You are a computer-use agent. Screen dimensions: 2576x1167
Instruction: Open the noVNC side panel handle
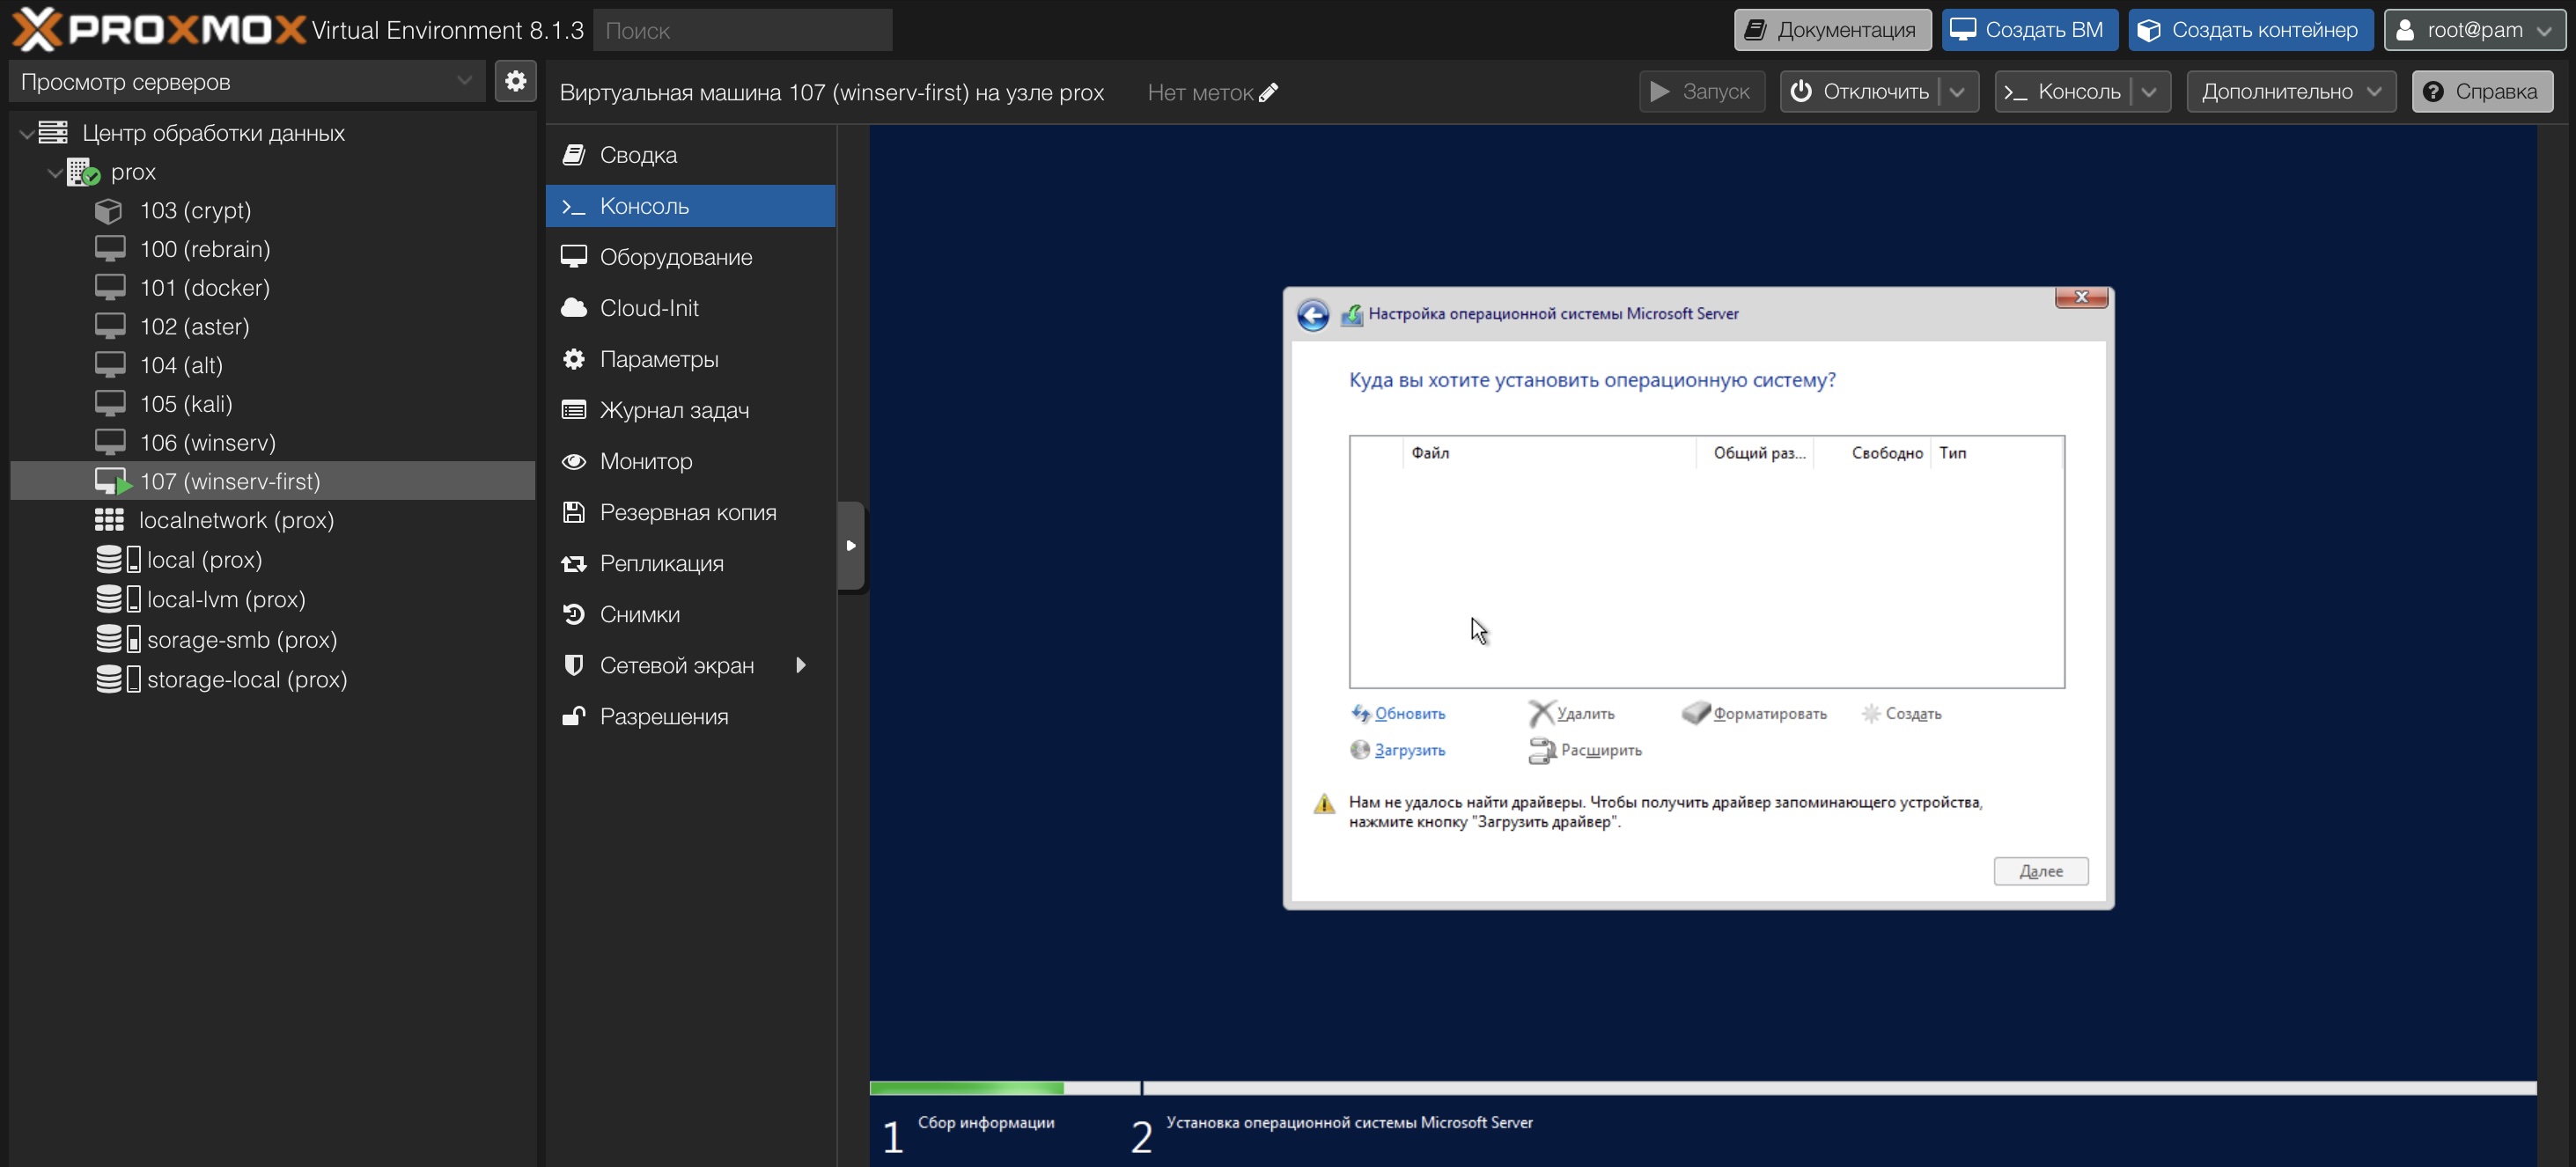point(850,546)
